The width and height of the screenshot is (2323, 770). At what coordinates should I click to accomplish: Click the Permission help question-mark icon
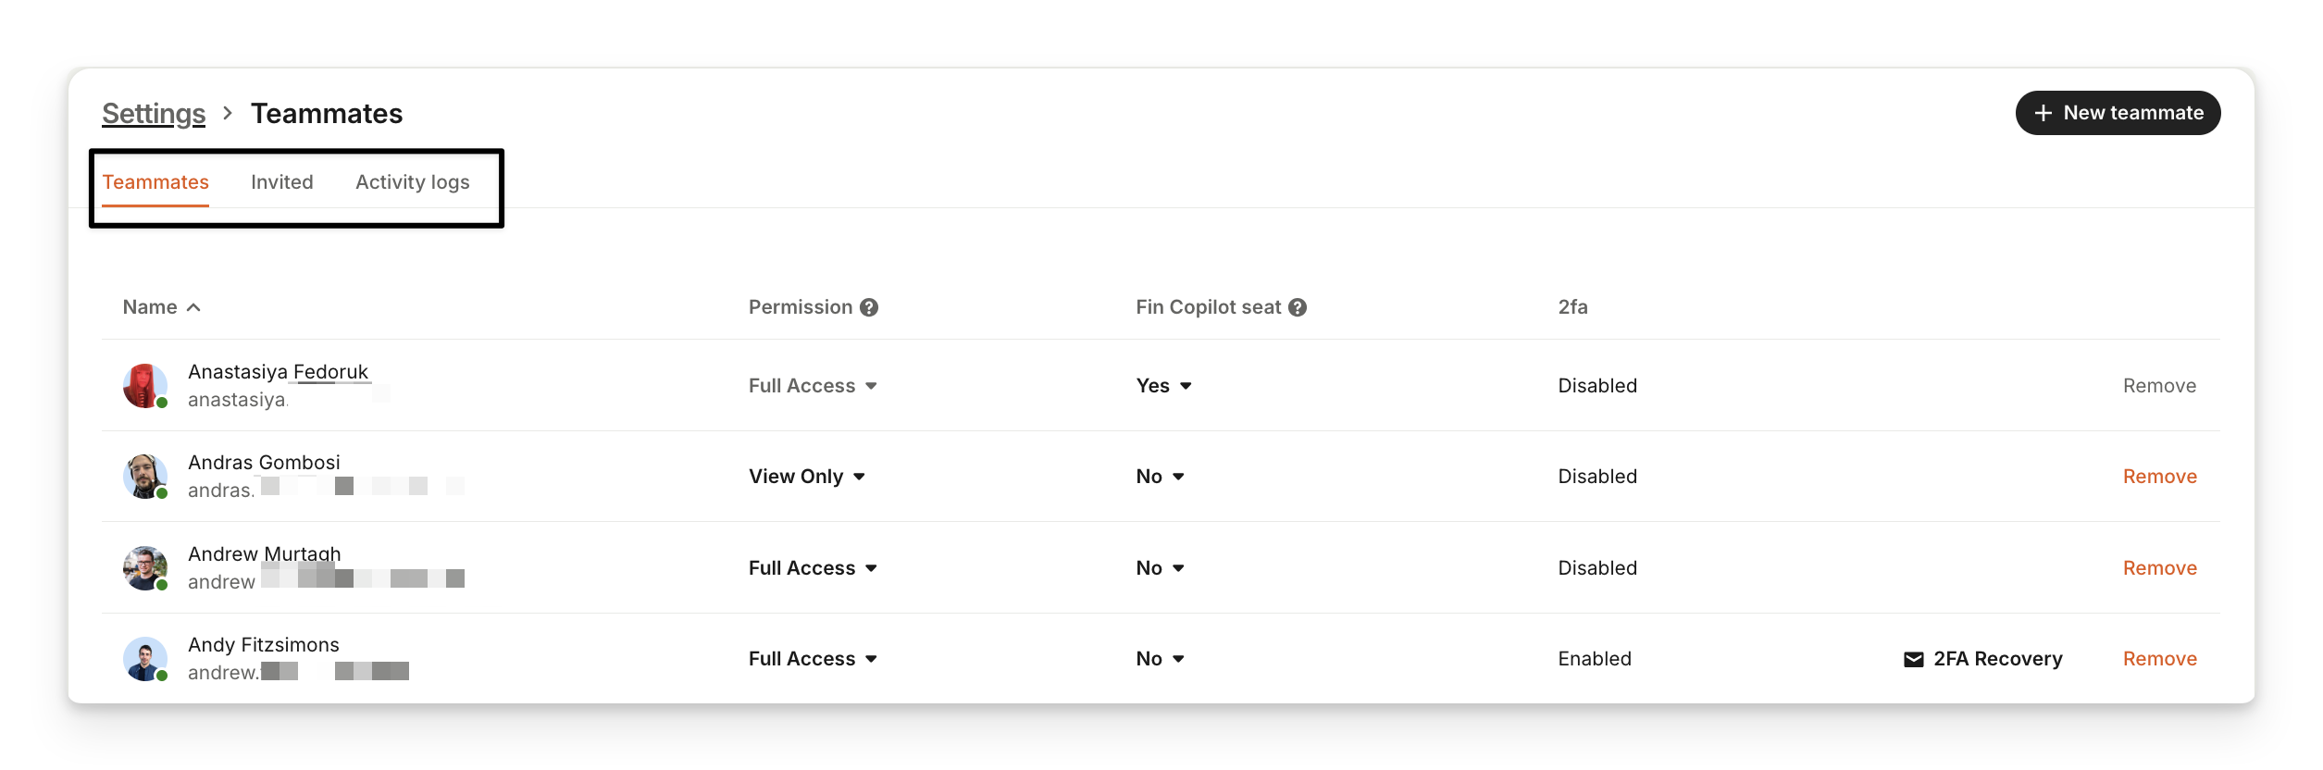tap(868, 307)
